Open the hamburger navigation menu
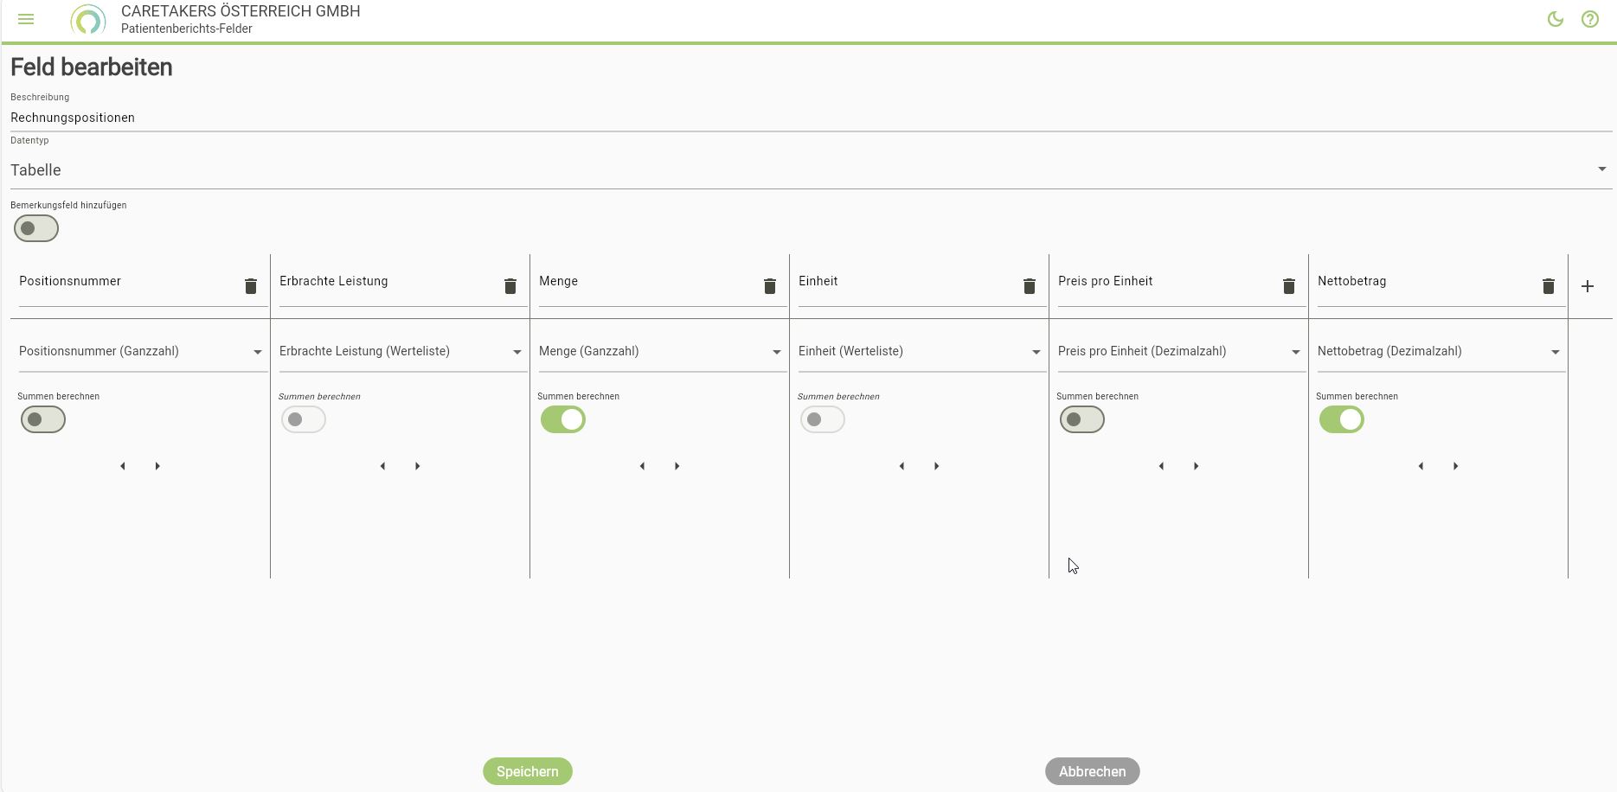Image resolution: width=1617 pixels, height=792 pixels. [x=26, y=19]
